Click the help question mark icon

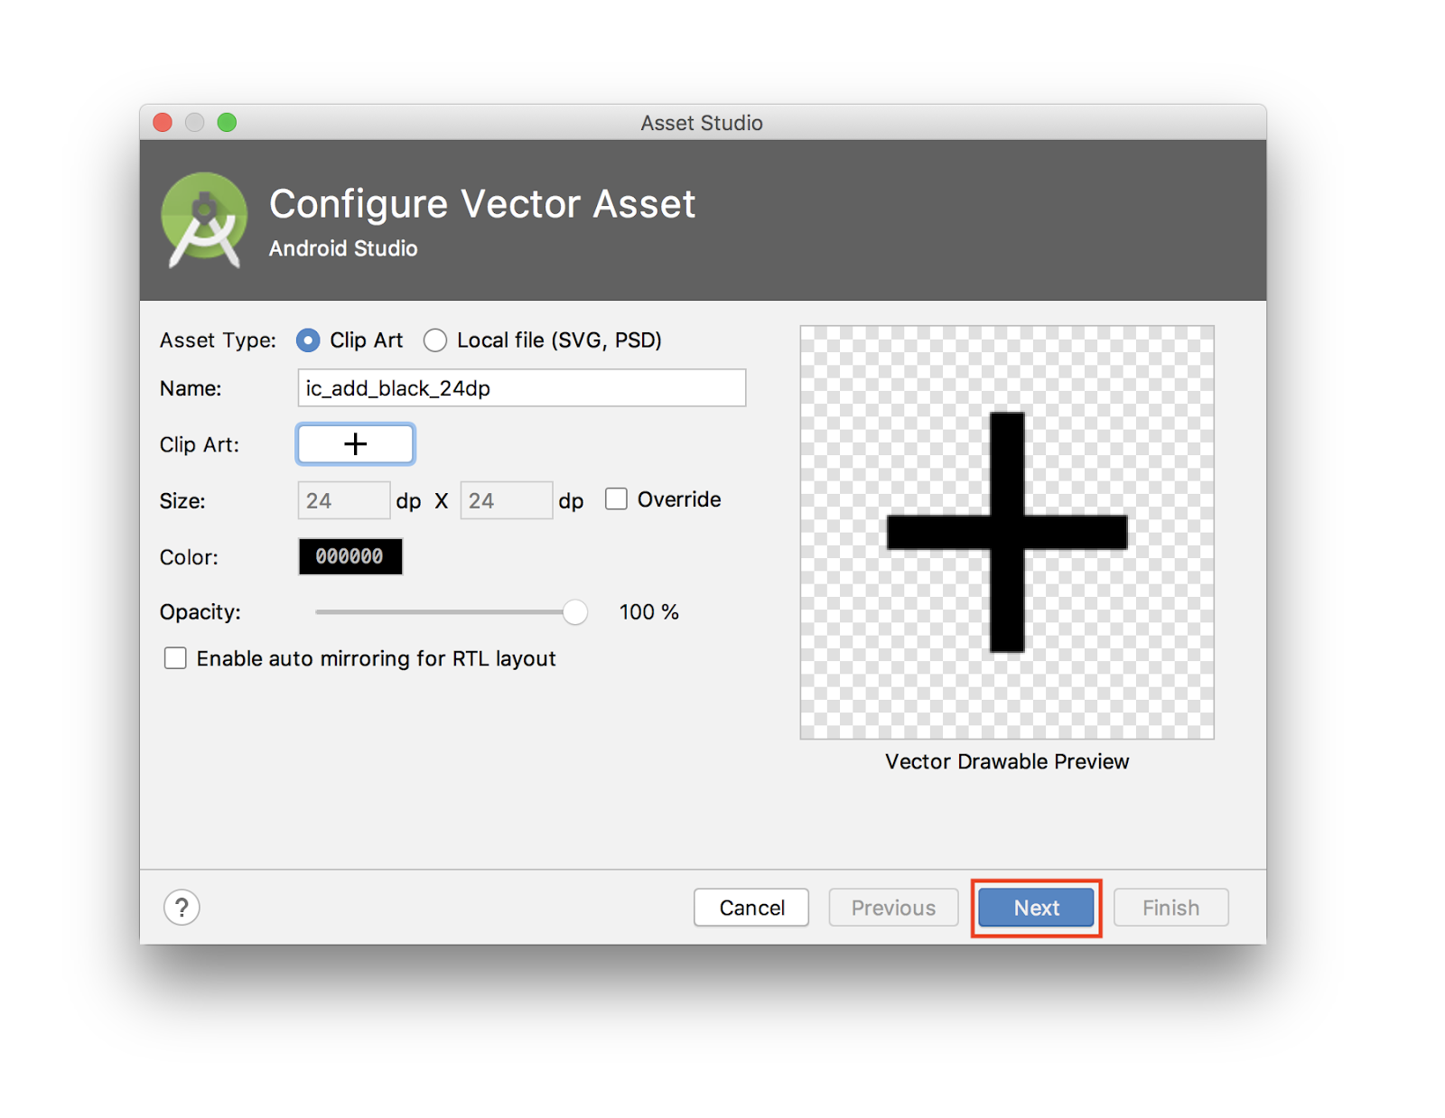[182, 908]
